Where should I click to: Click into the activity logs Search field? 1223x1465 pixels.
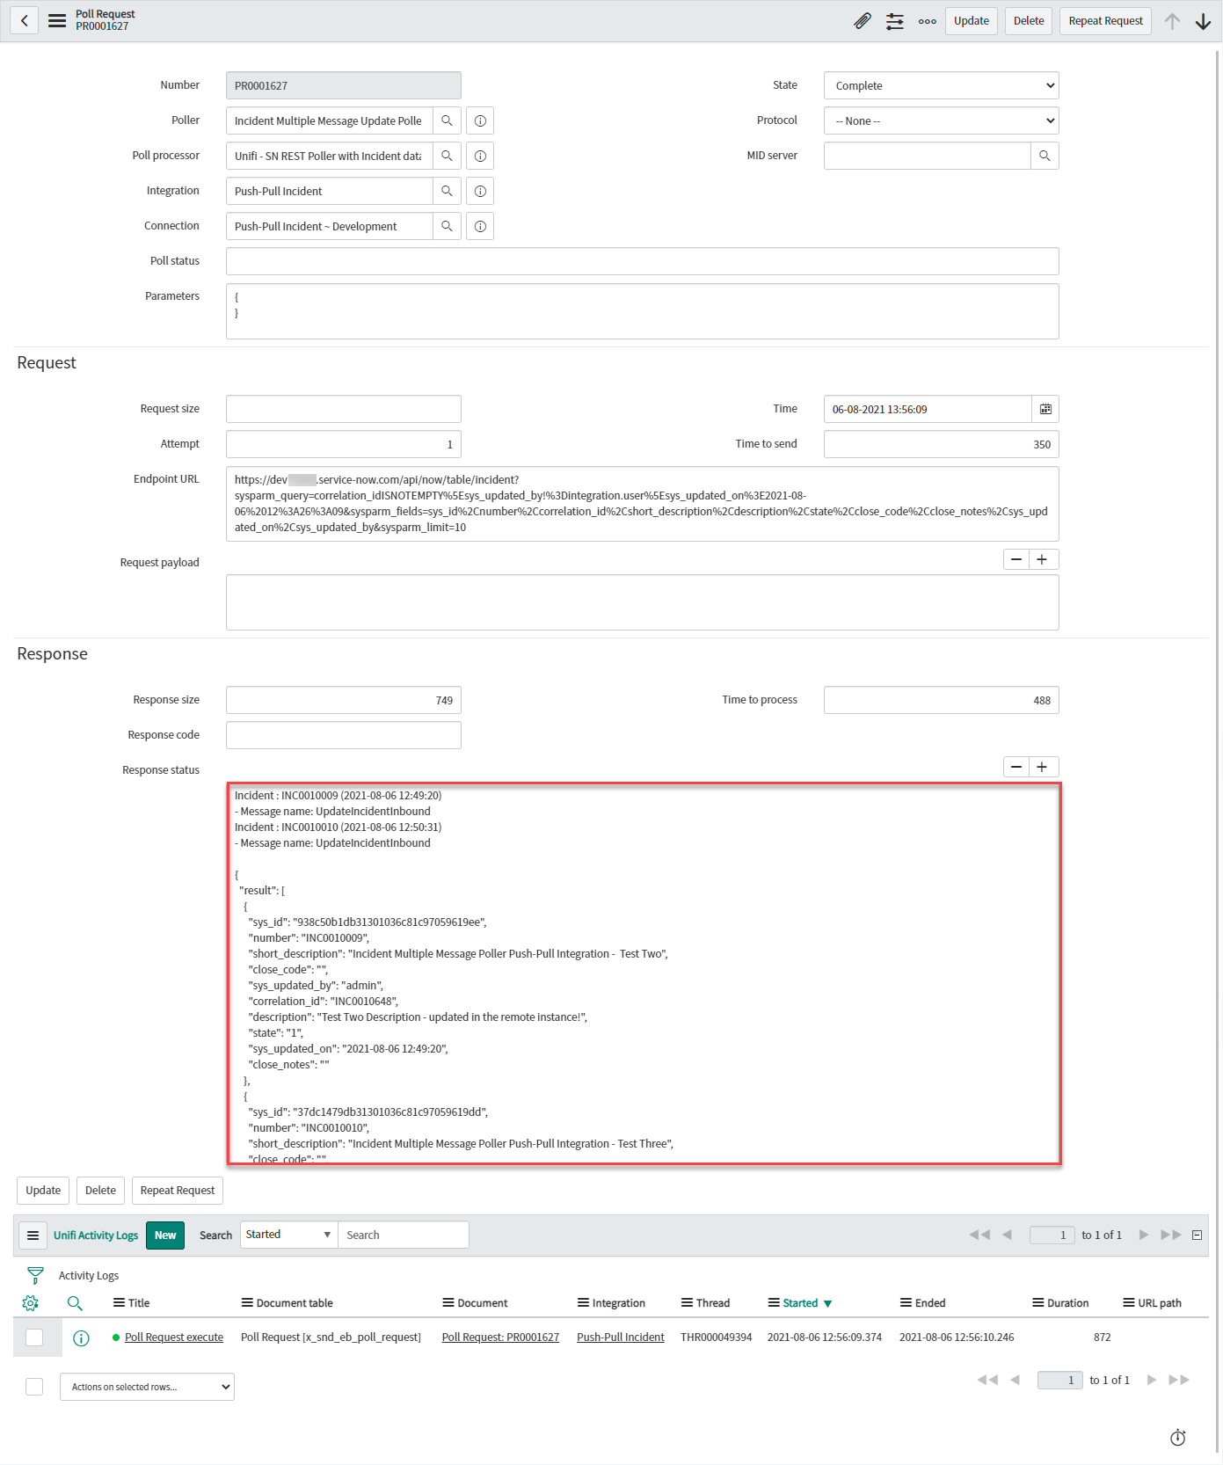click(403, 1235)
